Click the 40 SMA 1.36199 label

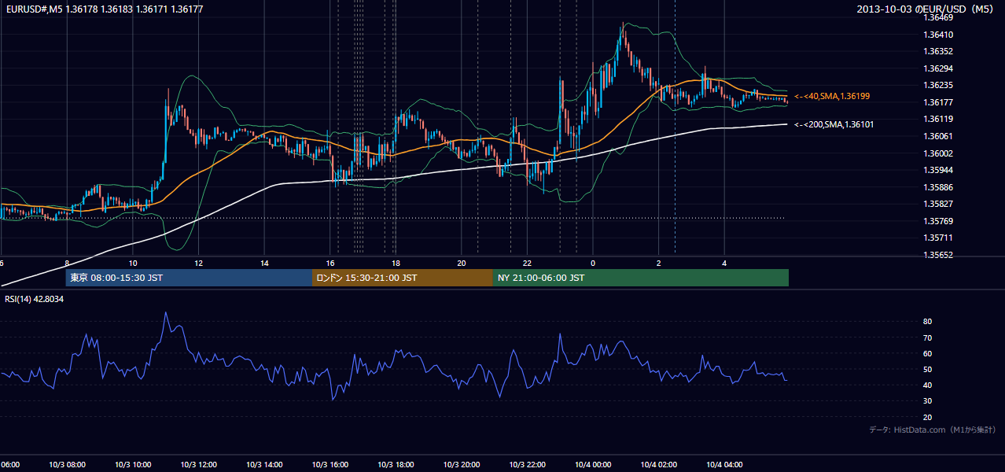point(833,96)
